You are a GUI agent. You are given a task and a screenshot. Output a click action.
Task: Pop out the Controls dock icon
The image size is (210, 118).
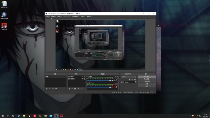coord(155,74)
